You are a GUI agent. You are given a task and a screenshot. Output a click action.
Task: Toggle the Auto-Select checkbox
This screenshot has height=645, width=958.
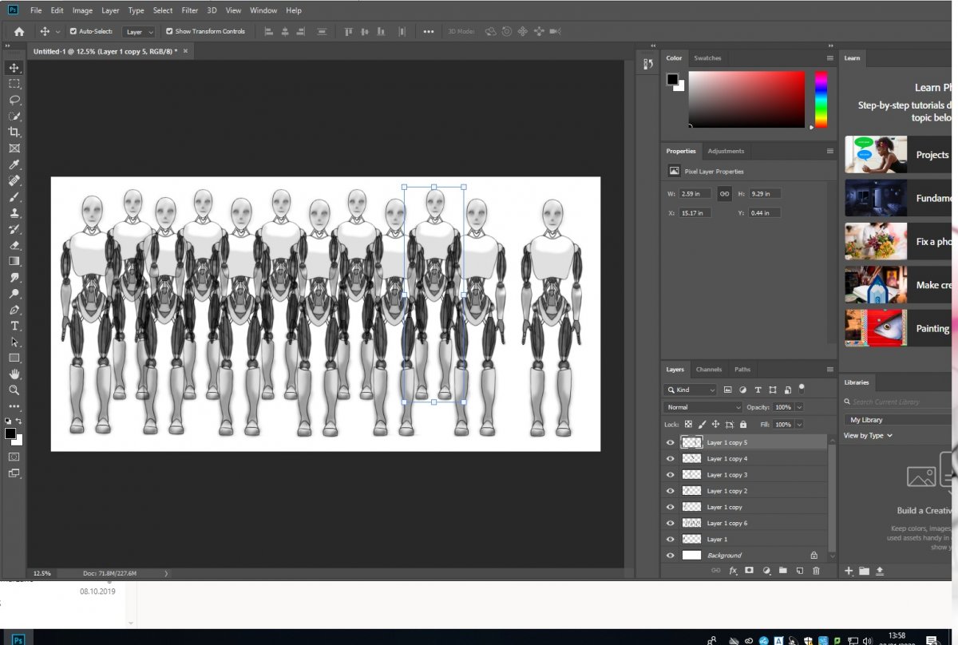pyautogui.click(x=73, y=32)
